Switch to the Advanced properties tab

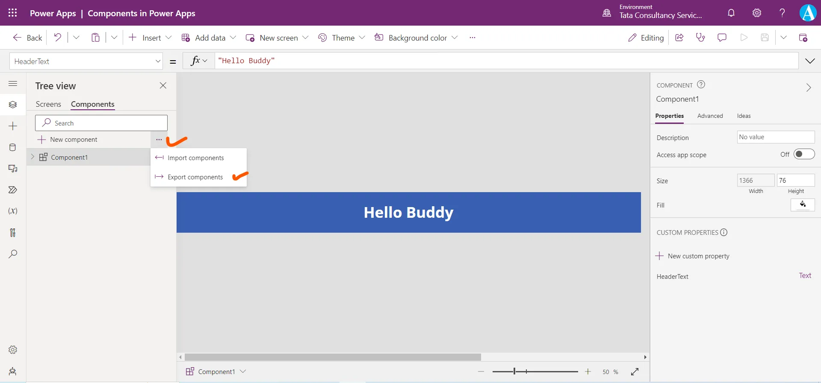click(x=710, y=116)
